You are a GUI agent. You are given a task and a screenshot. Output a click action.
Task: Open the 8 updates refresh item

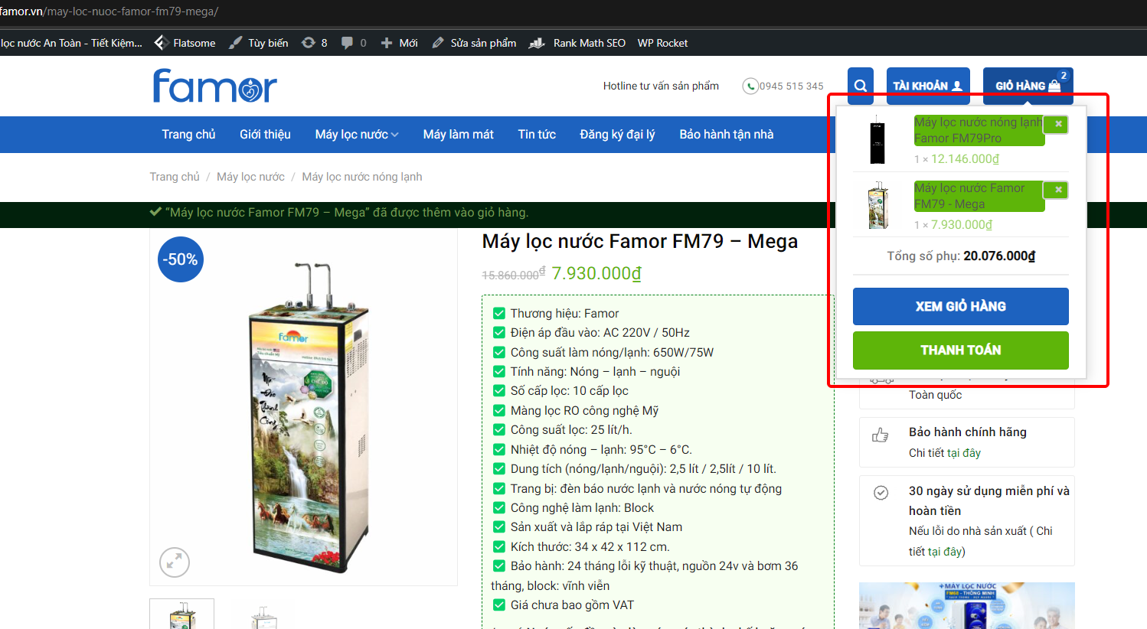(315, 43)
